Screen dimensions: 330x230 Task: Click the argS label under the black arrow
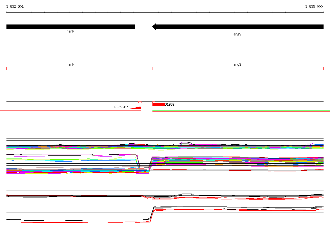(237, 34)
